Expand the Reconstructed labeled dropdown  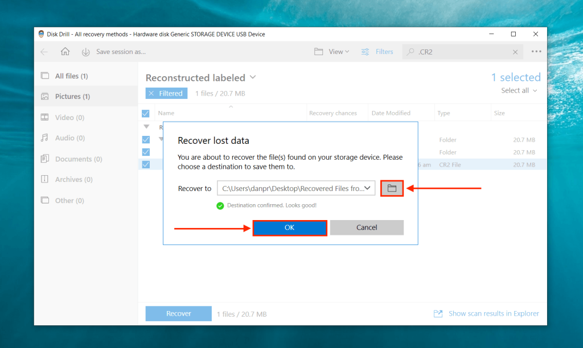tap(252, 77)
